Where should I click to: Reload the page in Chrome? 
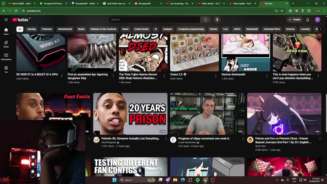16,11
